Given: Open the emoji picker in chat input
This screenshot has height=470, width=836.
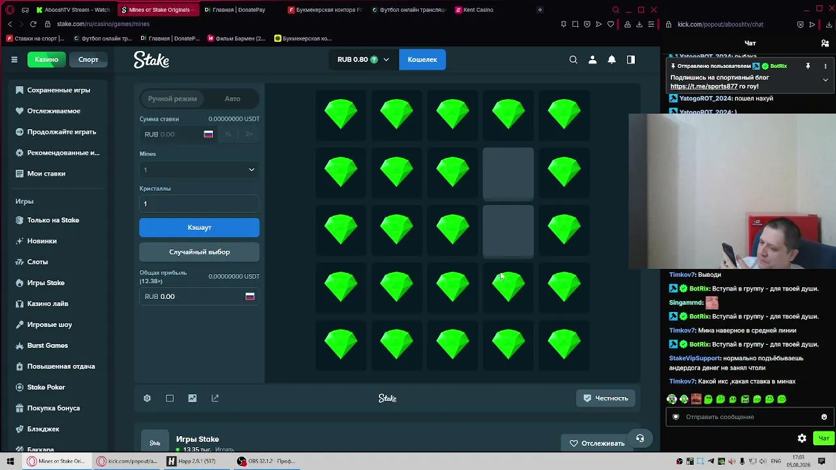Looking at the screenshot, I should point(824,416).
